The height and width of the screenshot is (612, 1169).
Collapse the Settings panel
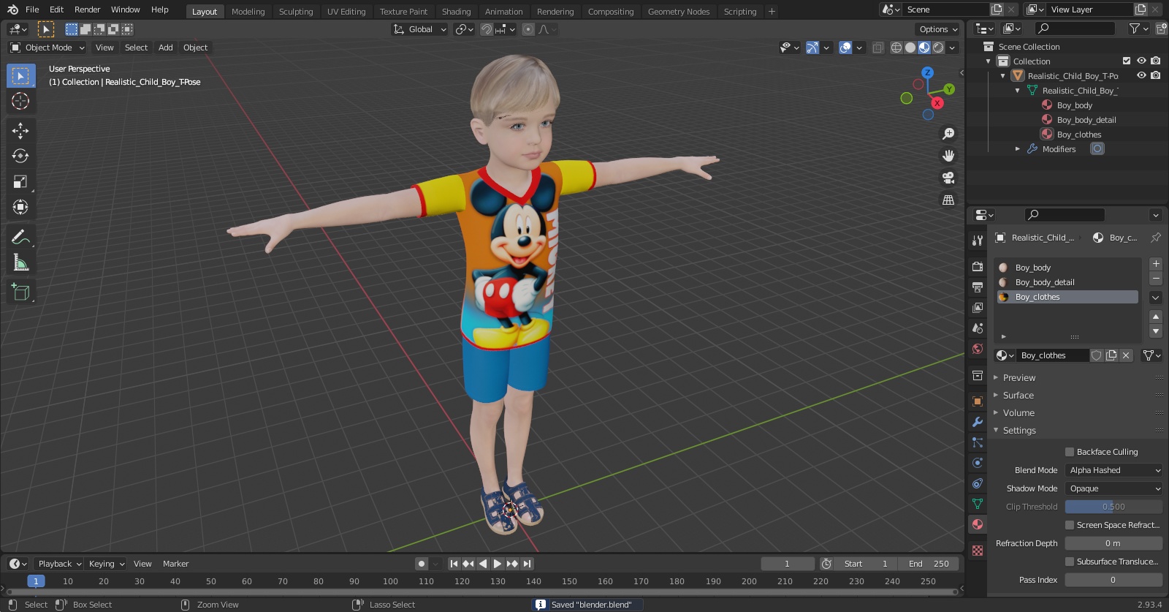click(x=1018, y=431)
